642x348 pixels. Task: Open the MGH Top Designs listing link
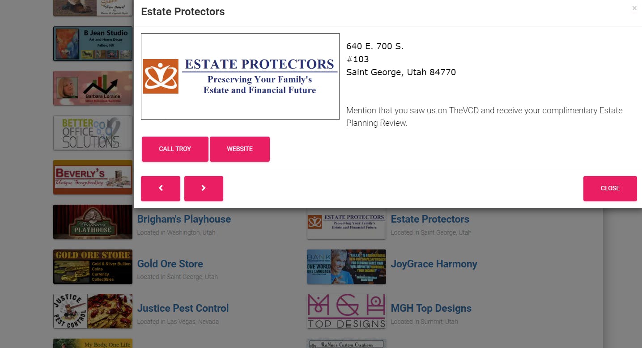(431, 308)
